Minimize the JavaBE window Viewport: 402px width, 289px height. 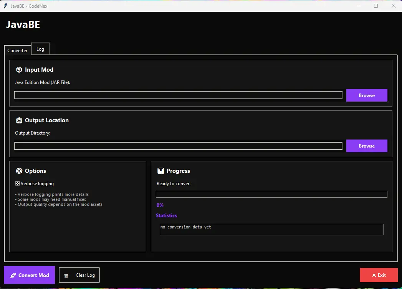coord(358,6)
